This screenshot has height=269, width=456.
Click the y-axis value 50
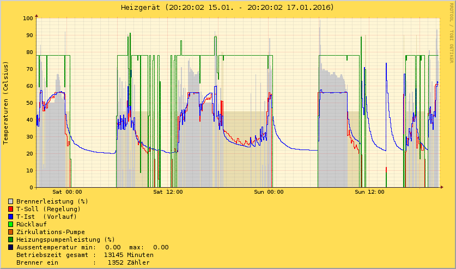click(29, 103)
